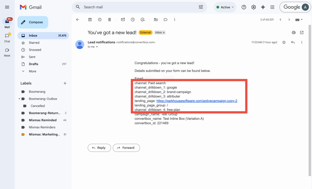Remove the Inbox label from the email

pyautogui.click(x=164, y=33)
